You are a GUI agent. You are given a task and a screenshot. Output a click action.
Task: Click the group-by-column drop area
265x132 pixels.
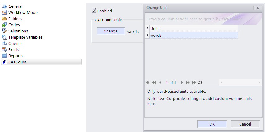pyautogui.click(x=203, y=19)
